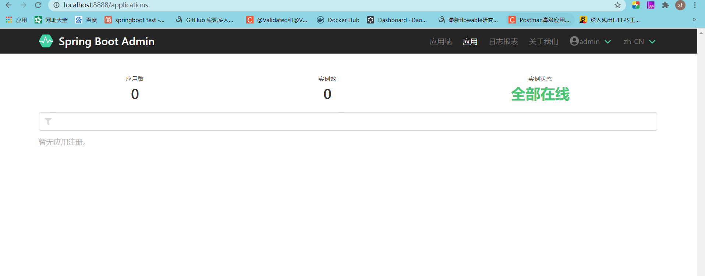705x276 pixels.
Task: Click the 应用数 count label
Action: 135,79
